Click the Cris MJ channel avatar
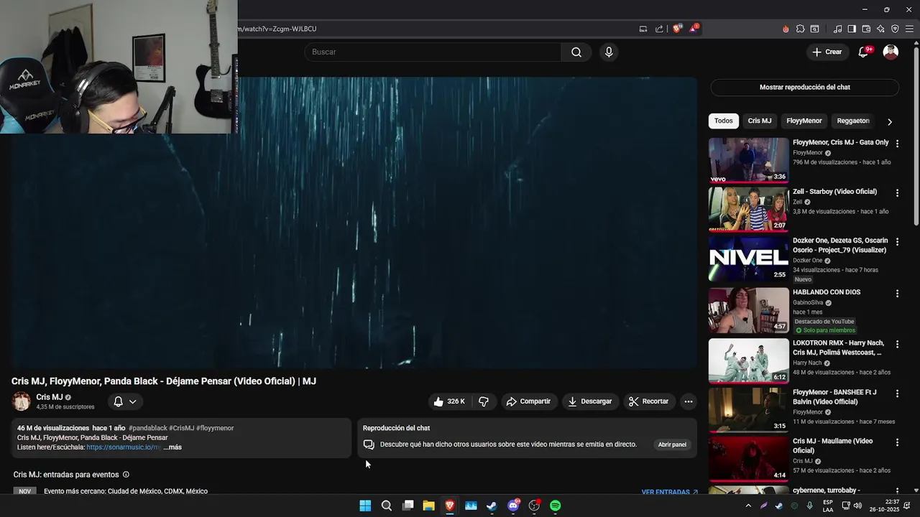This screenshot has width=920, height=517. (x=22, y=401)
